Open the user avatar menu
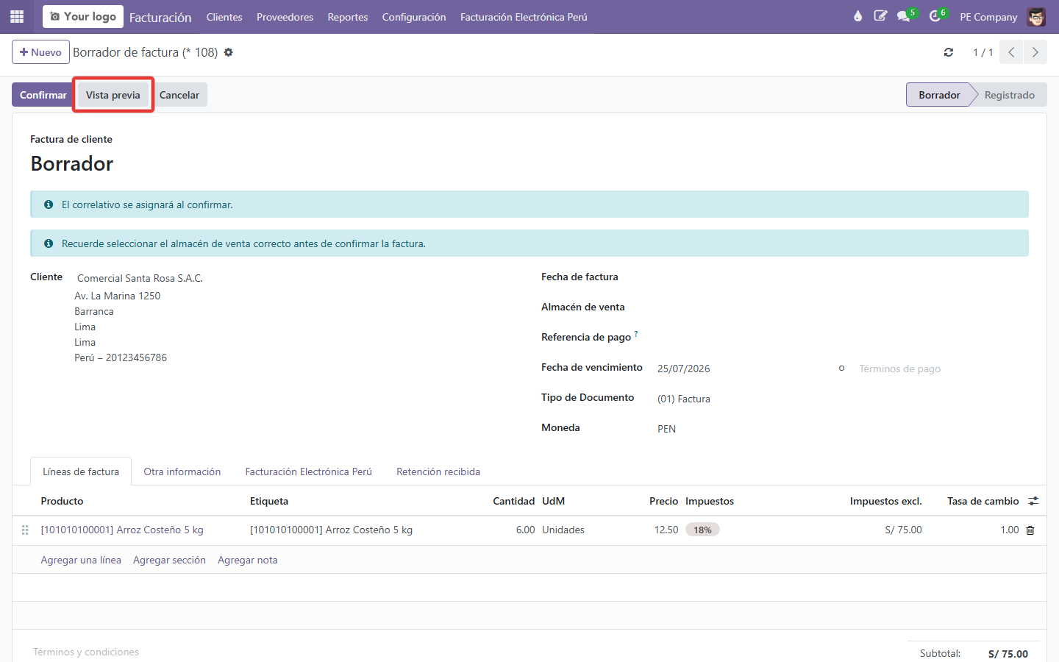Viewport: 1059px width, 662px height. (x=1036, y=16)
